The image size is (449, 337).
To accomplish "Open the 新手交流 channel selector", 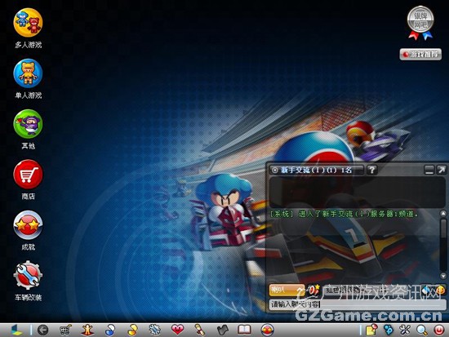I will click(317, 170).
